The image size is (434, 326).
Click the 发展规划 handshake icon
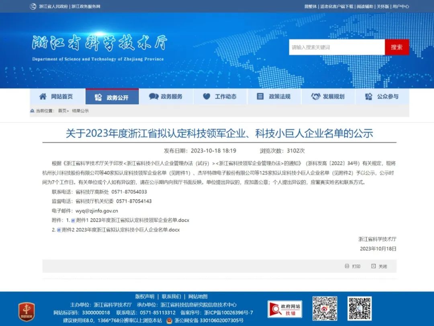point(316,97)
